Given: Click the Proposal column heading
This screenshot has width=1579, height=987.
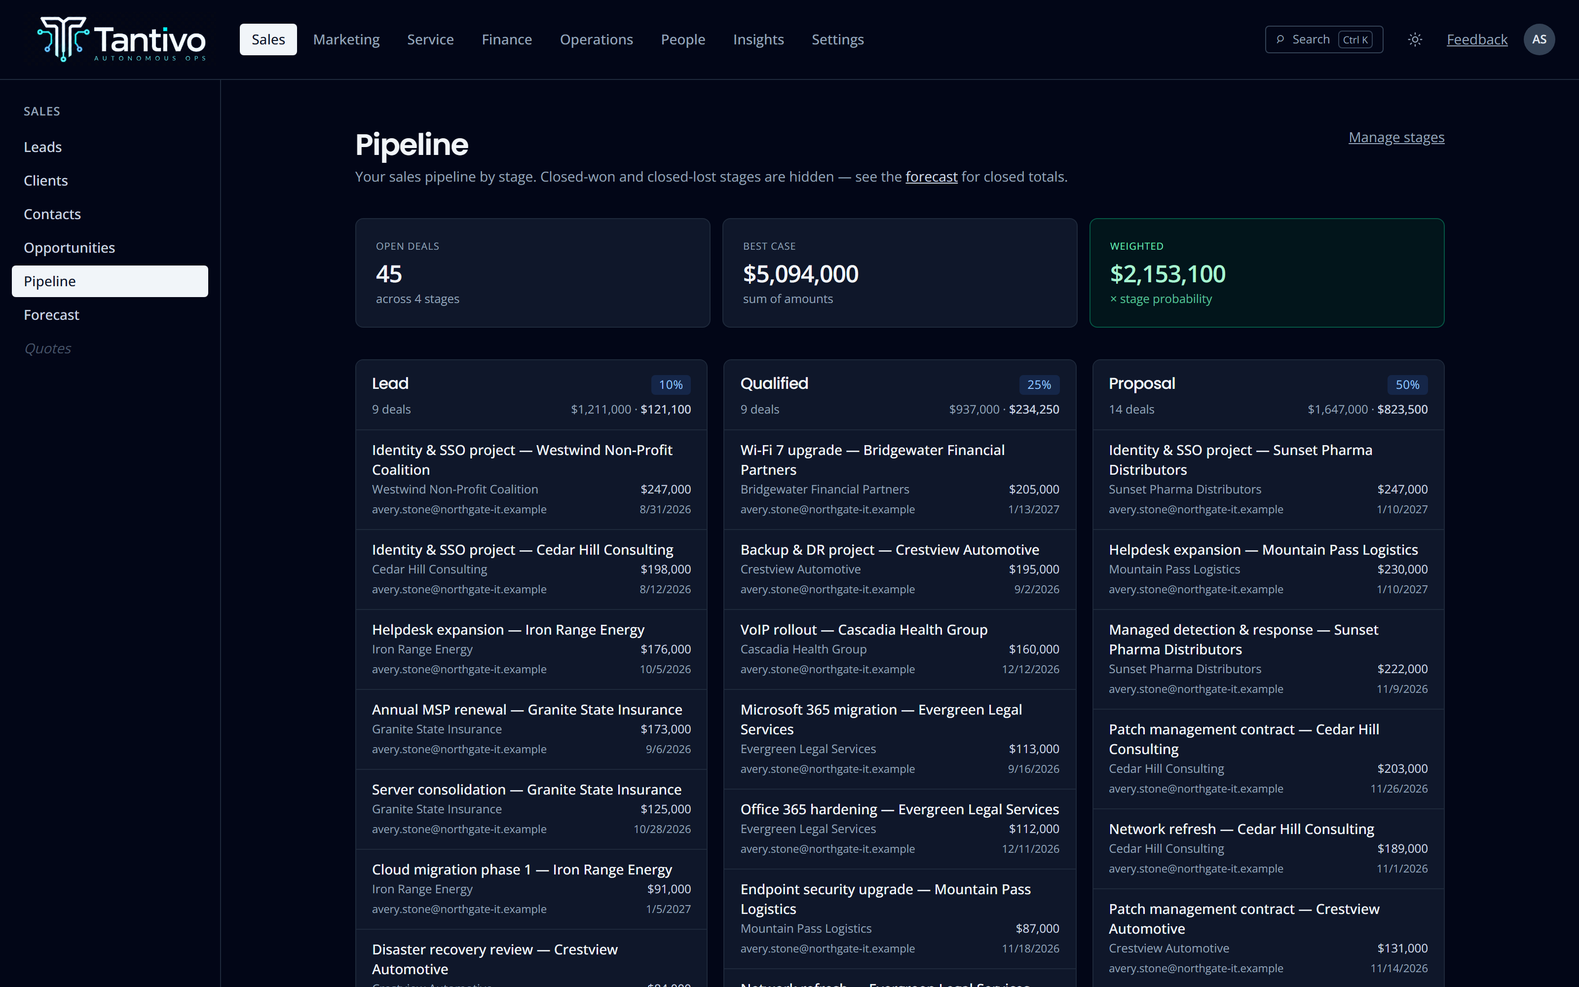Looking at the screenshot, I should [x=1142, y=384].
